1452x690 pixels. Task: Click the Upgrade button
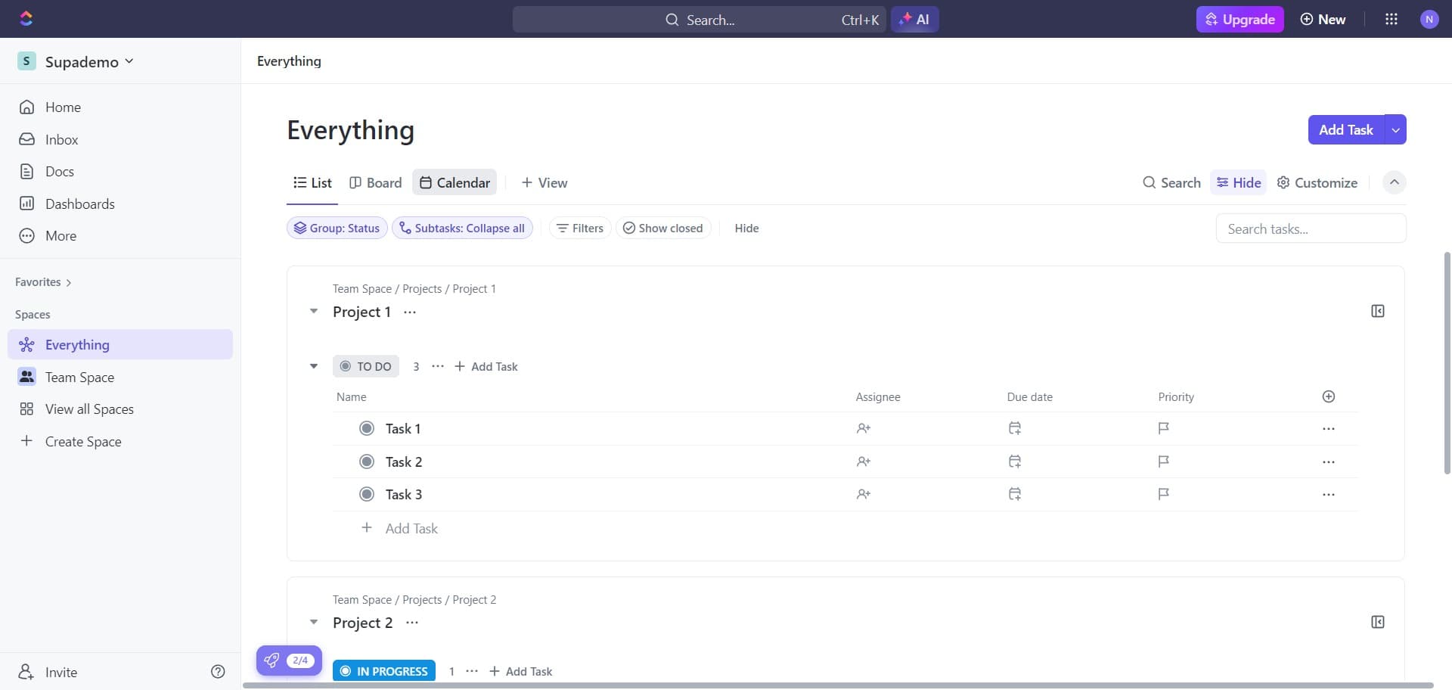click(x=1239, y=19)
